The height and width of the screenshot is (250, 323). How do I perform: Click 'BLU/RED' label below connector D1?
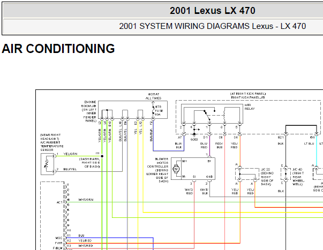204,145
